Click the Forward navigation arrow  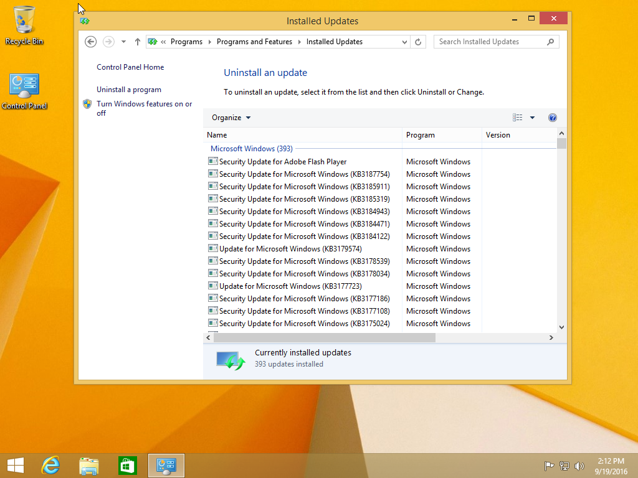pyautogui.click(x=108, y=42)
